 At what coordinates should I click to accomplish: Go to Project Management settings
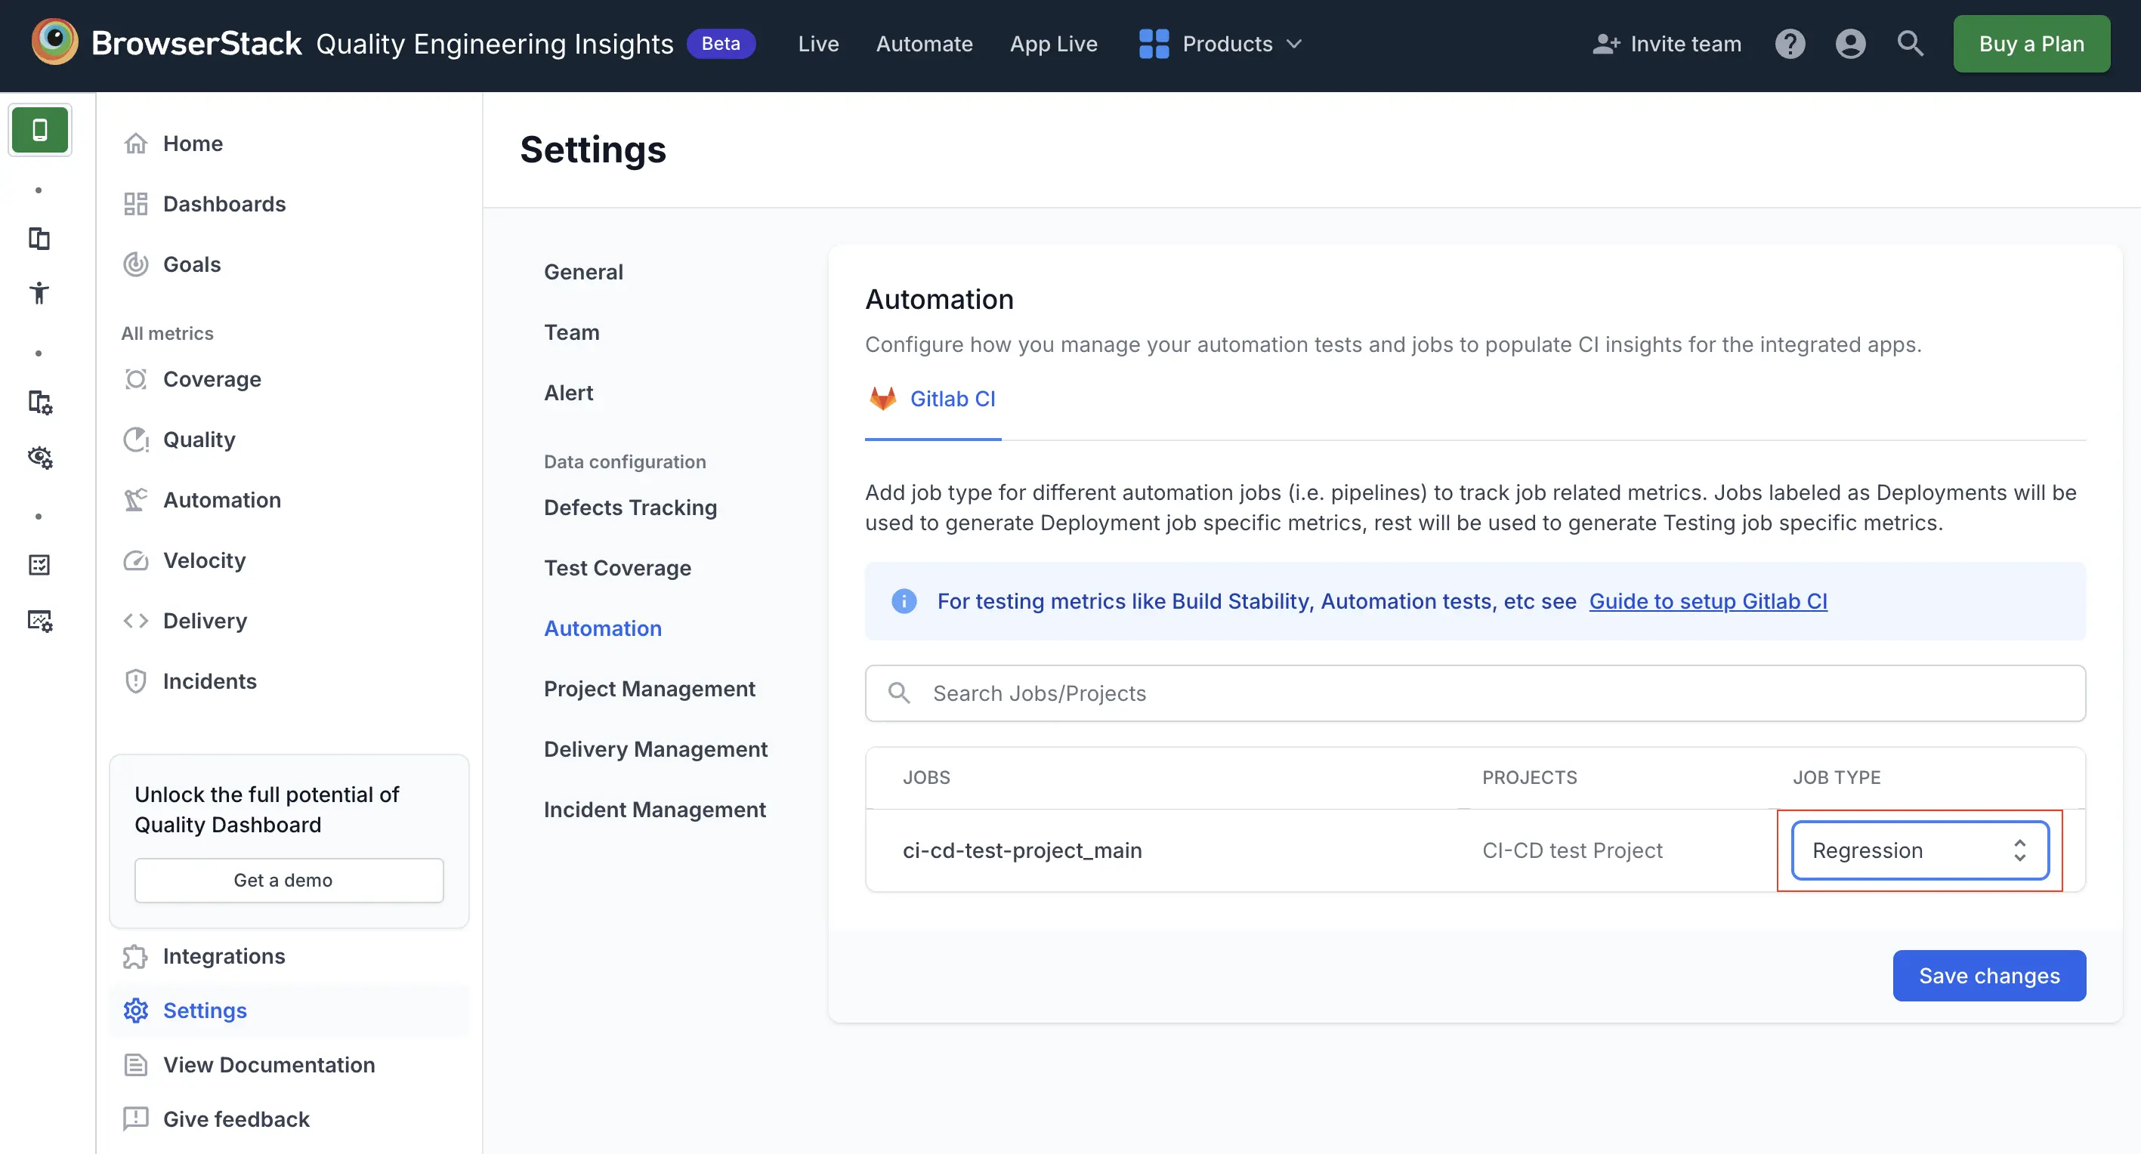pos(649,689)
